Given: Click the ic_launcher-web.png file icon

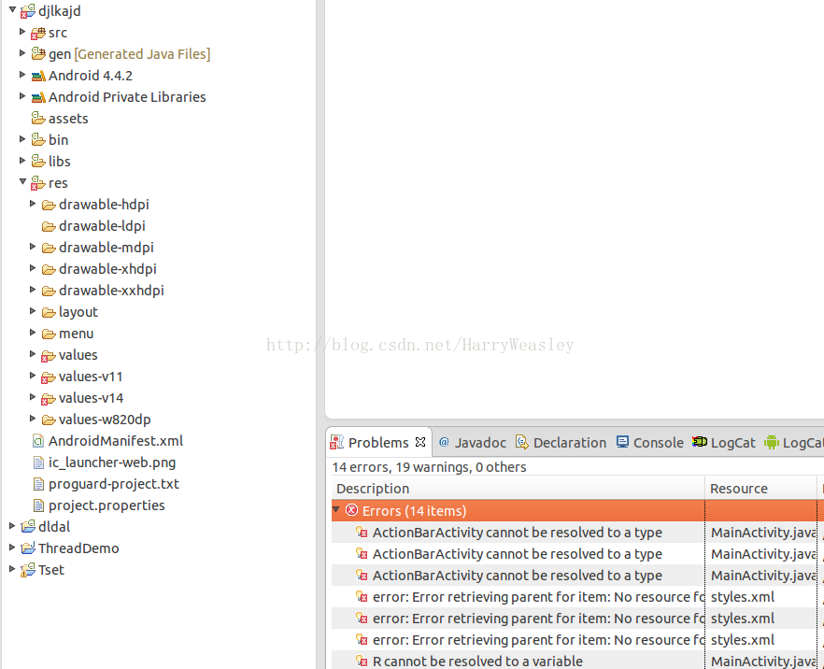Looking at the screenshot, I should pyautogui.click(x=38, y=463).
